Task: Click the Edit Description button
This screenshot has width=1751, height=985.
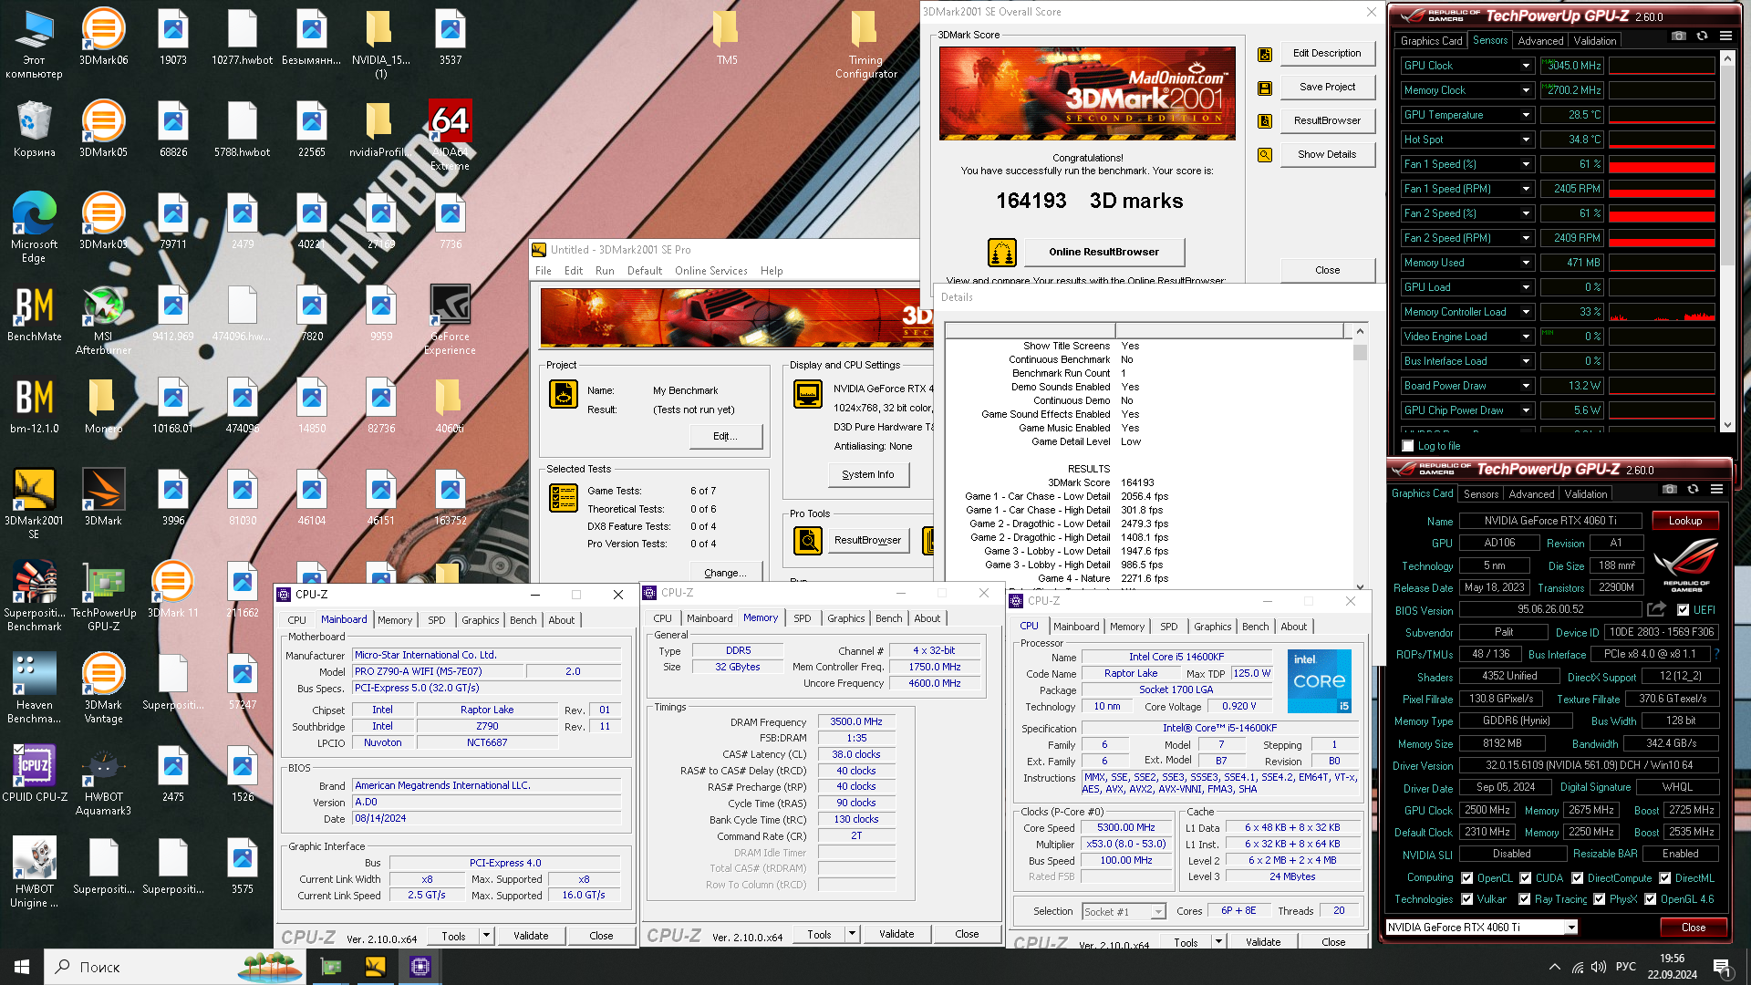Action: (x=1327, y=54)
